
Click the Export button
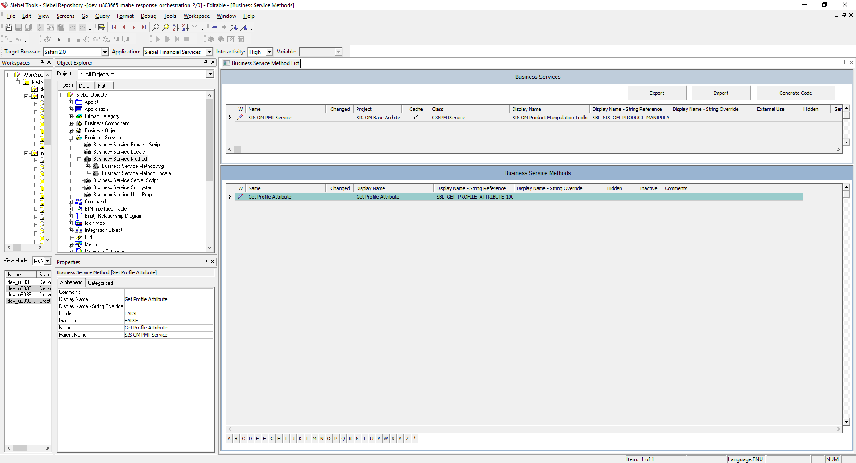pyautogui.click(x=657, y=93)
